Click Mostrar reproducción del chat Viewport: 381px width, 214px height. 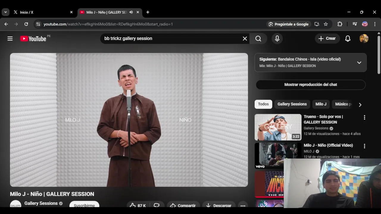310,85
